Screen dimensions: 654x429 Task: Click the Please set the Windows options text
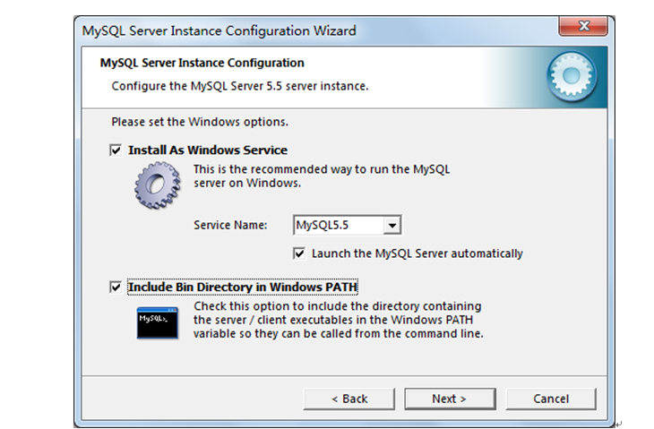coord(200,122)
